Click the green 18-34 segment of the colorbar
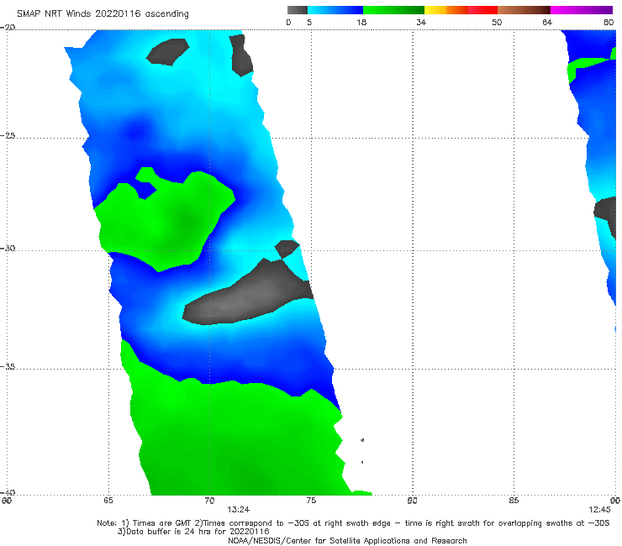The width and height of the screenshot is (622, 546). [393, 10]
